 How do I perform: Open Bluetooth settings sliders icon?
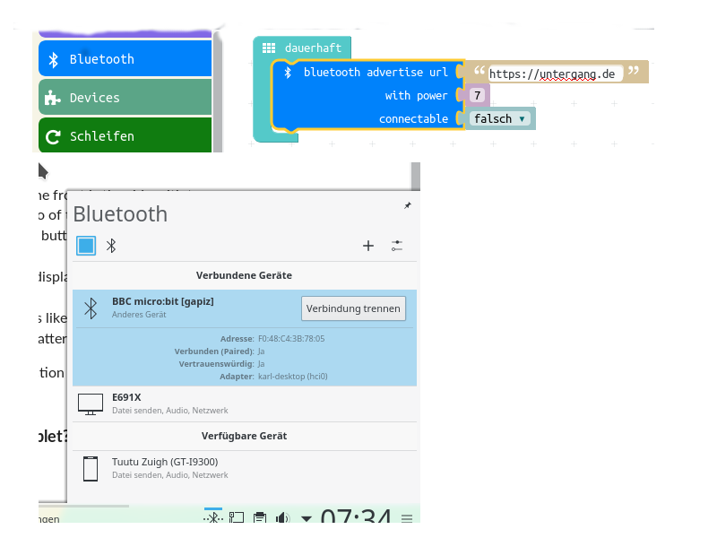click(x=397, y=246)
